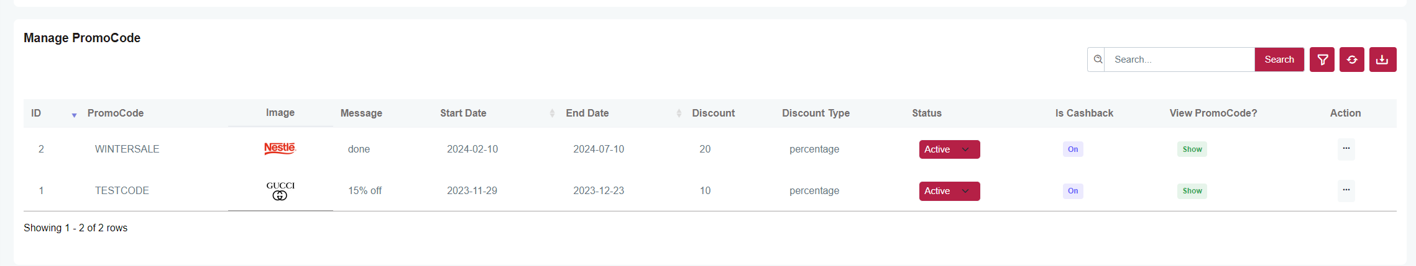1416x266 pixels.
Task: Click the magnifier icon beside search field
Action: pos(1098,60)
